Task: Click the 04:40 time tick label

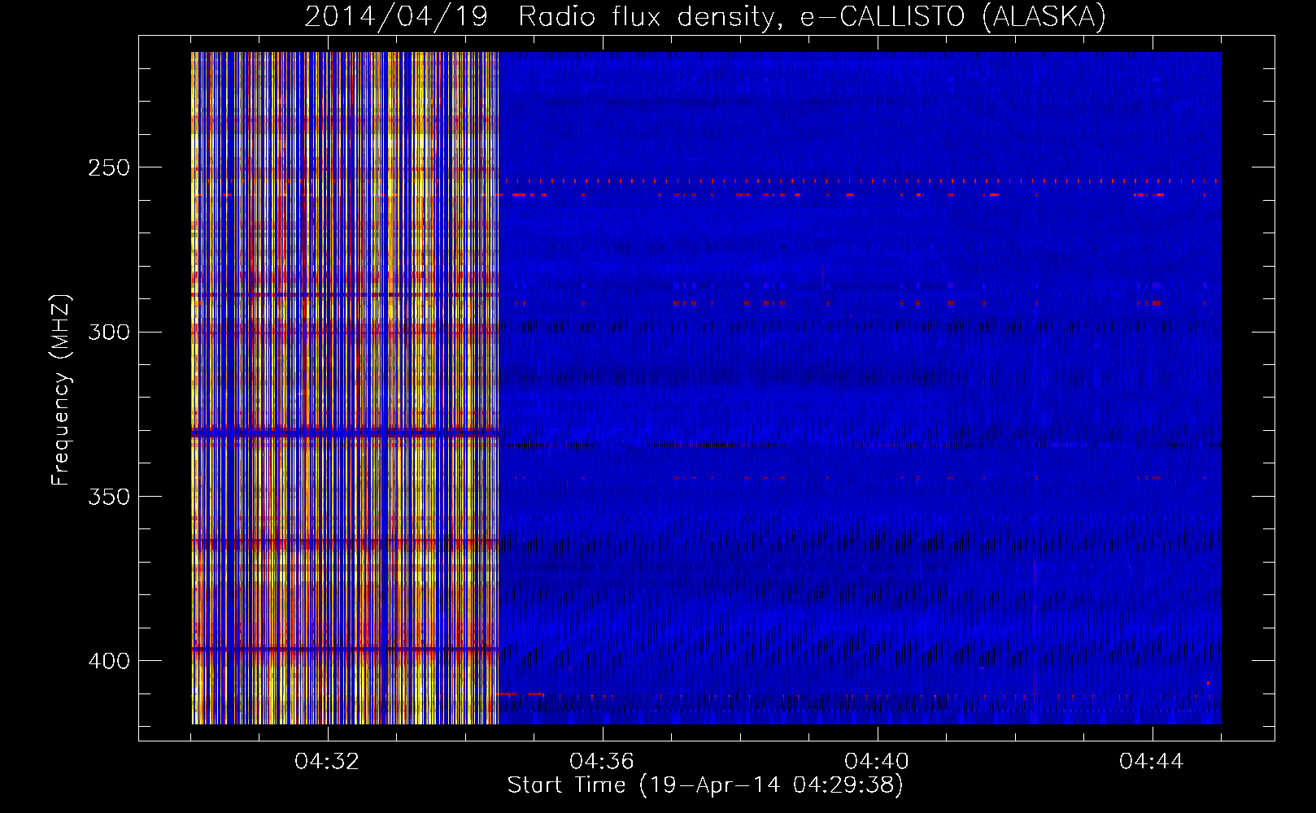Action: pyautogui.click(x=877, y=761)
